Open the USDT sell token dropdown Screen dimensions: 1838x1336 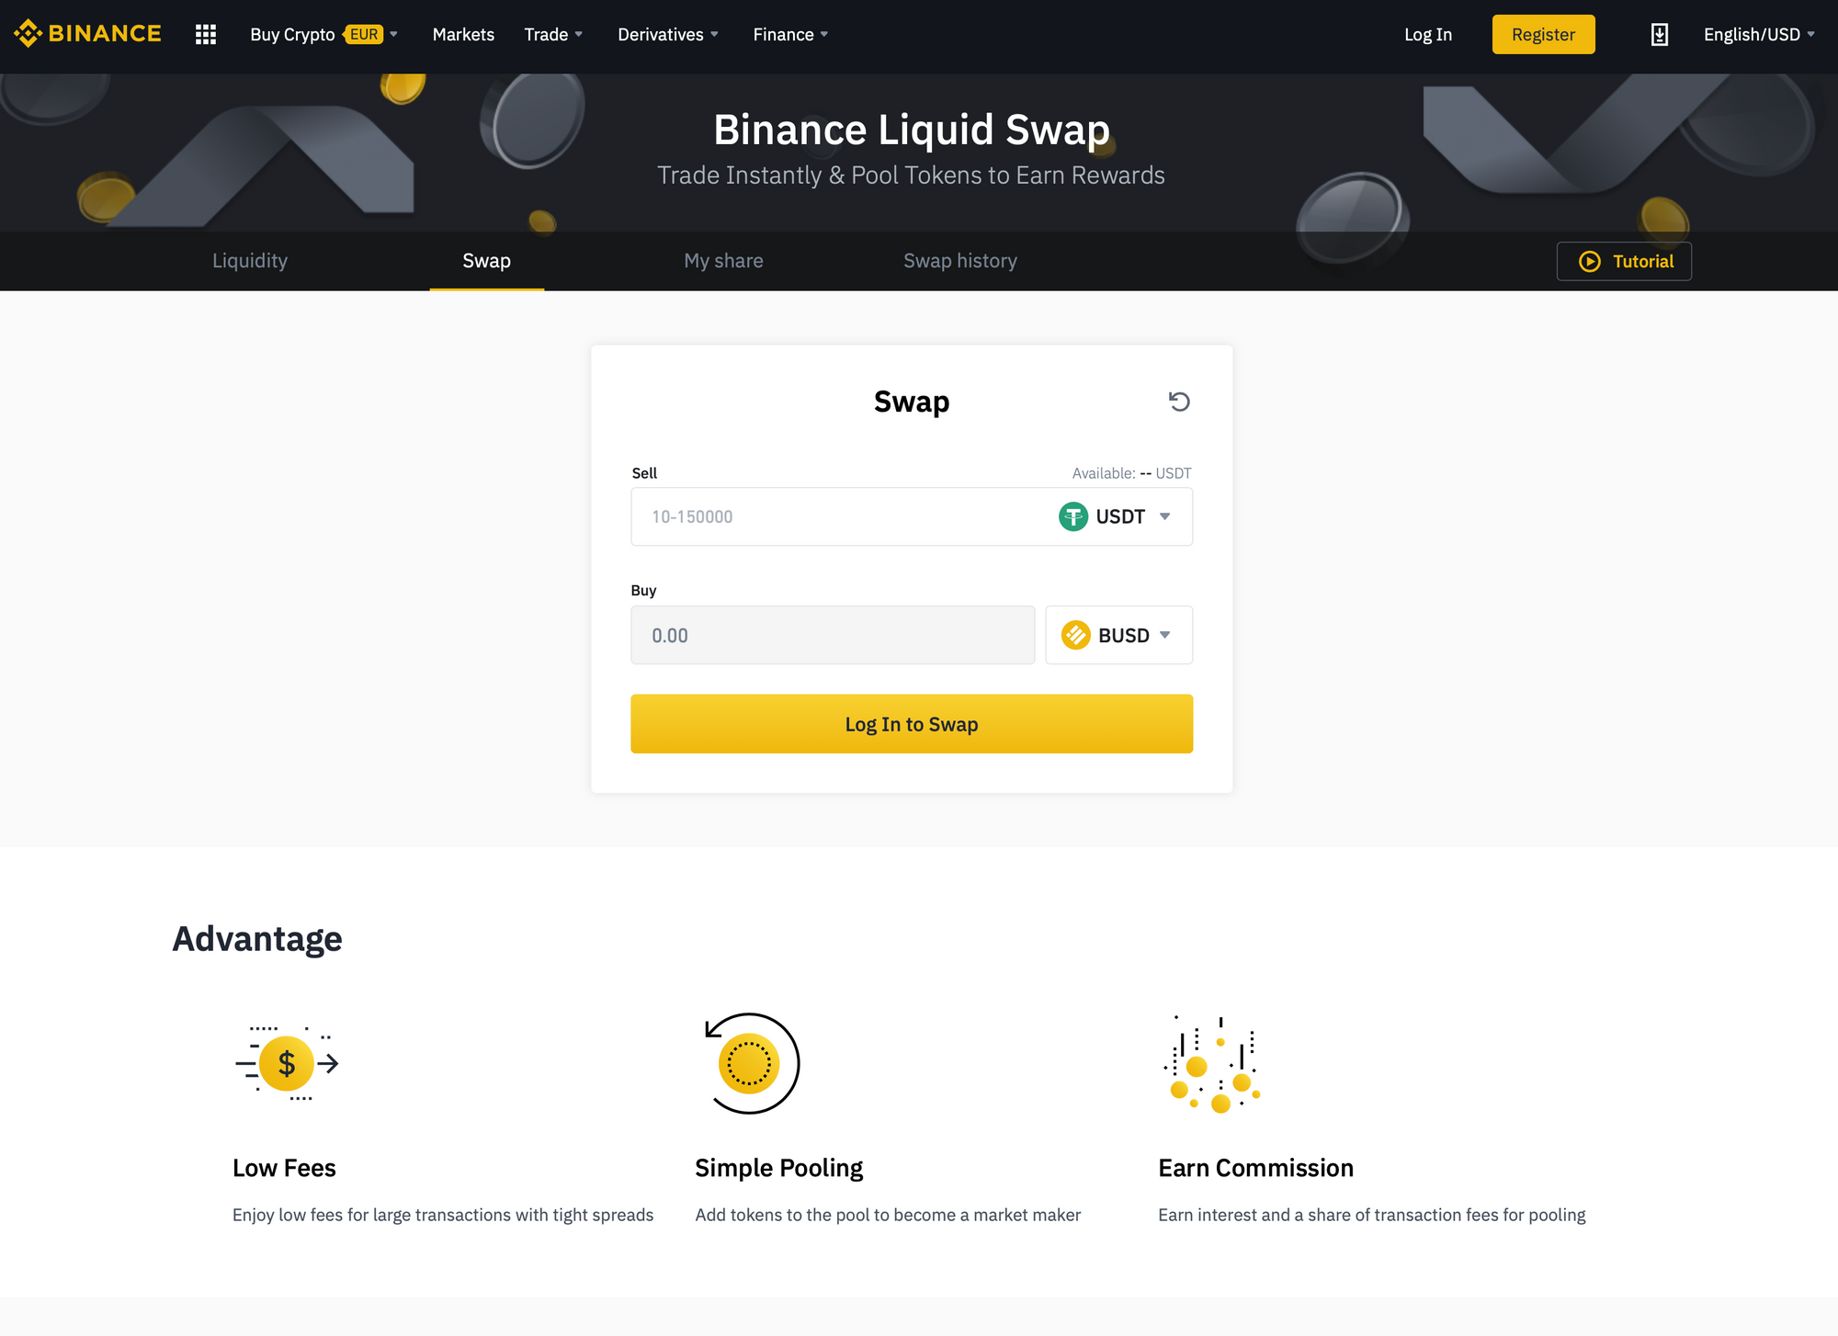click(1115, 516)
